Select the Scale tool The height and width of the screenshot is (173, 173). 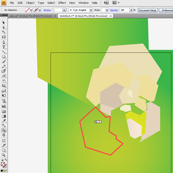click(4, 86)
